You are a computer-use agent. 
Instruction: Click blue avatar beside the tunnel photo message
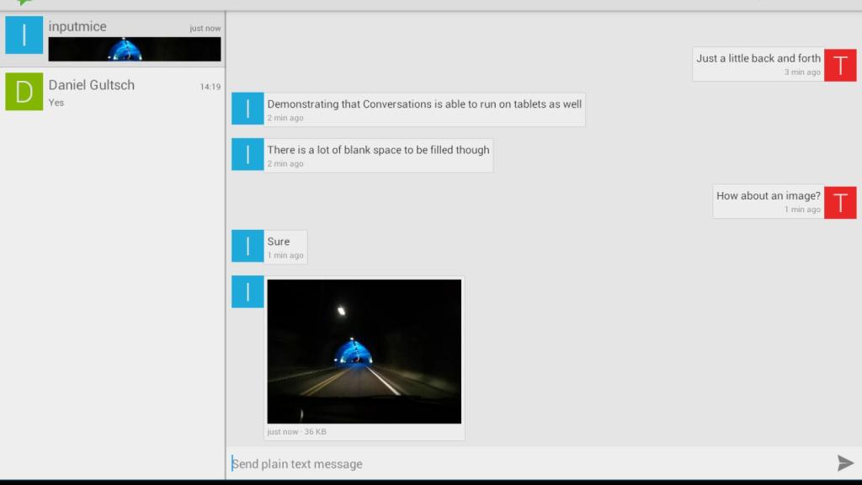[247, 291]
